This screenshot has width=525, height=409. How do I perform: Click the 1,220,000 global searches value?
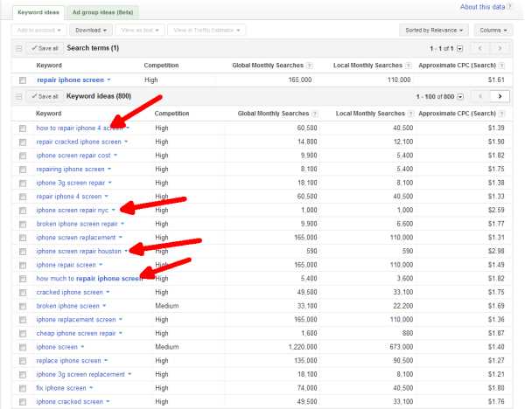tap(303, 347)
